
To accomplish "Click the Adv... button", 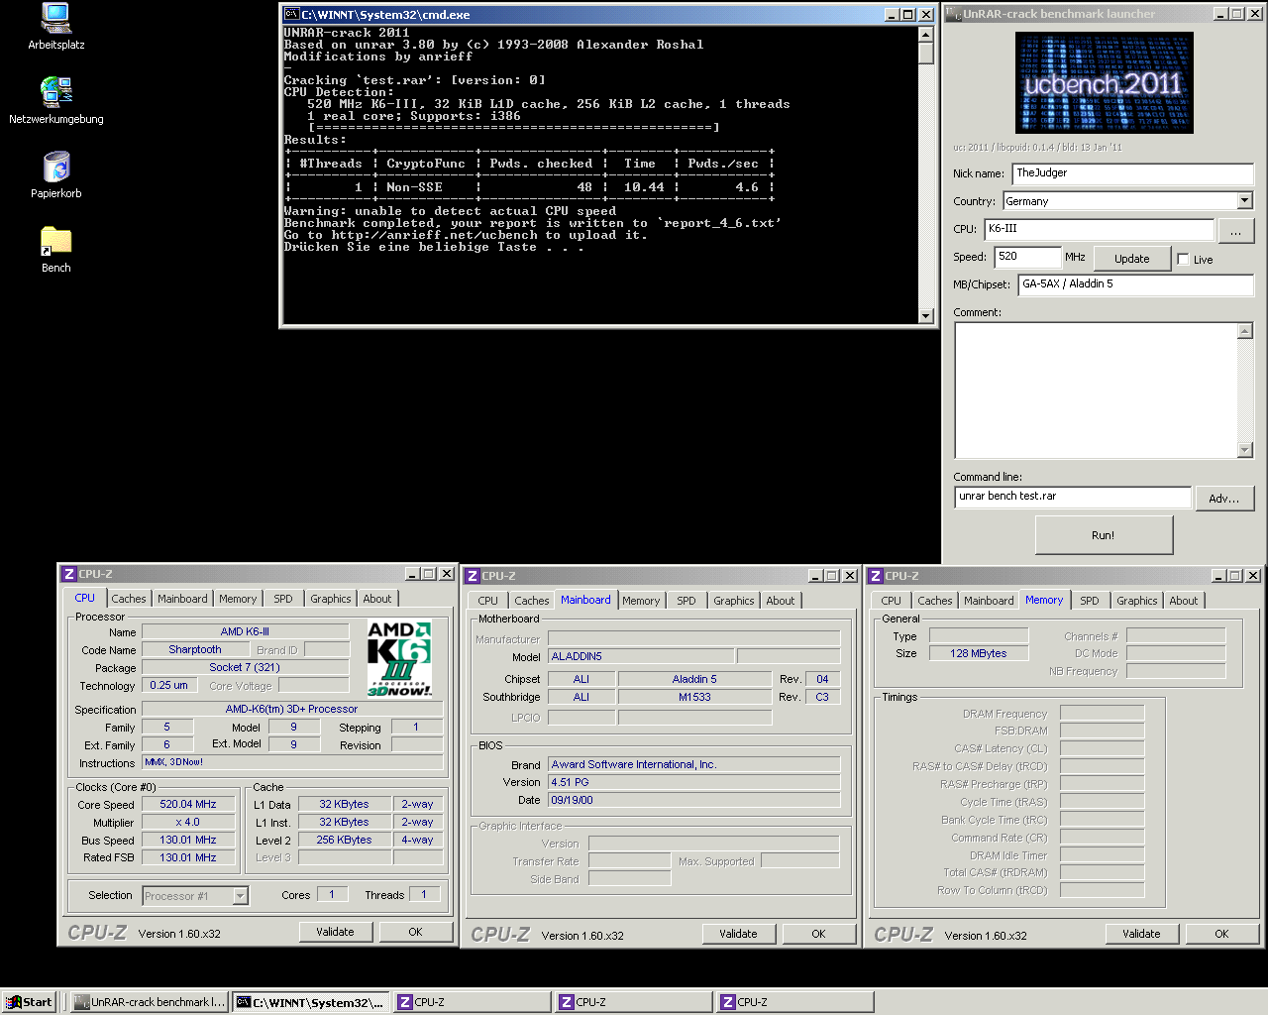I will pyautogui.click(x=1224, y=499).
